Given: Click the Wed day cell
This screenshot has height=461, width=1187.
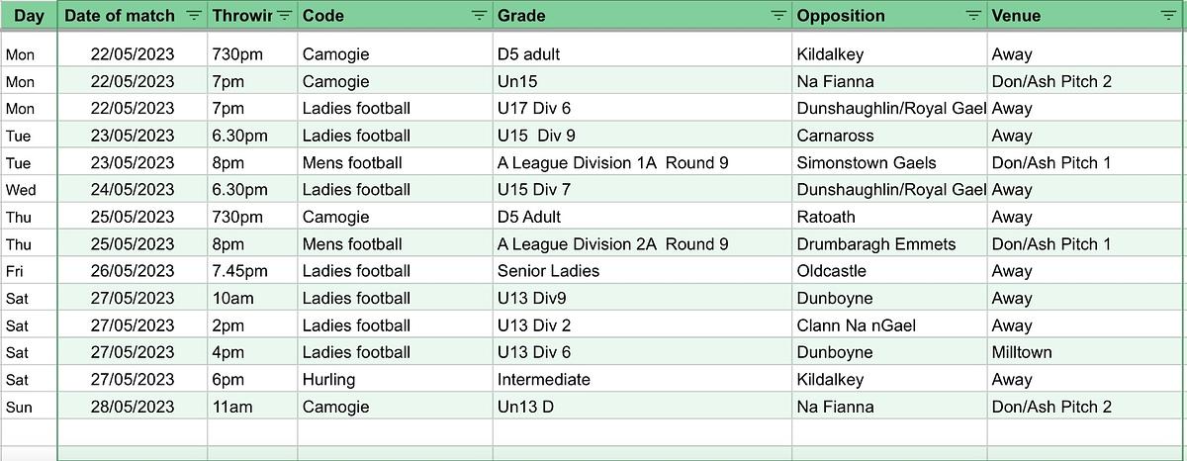Looking at the screenshot, I should [x=29, y=190].
